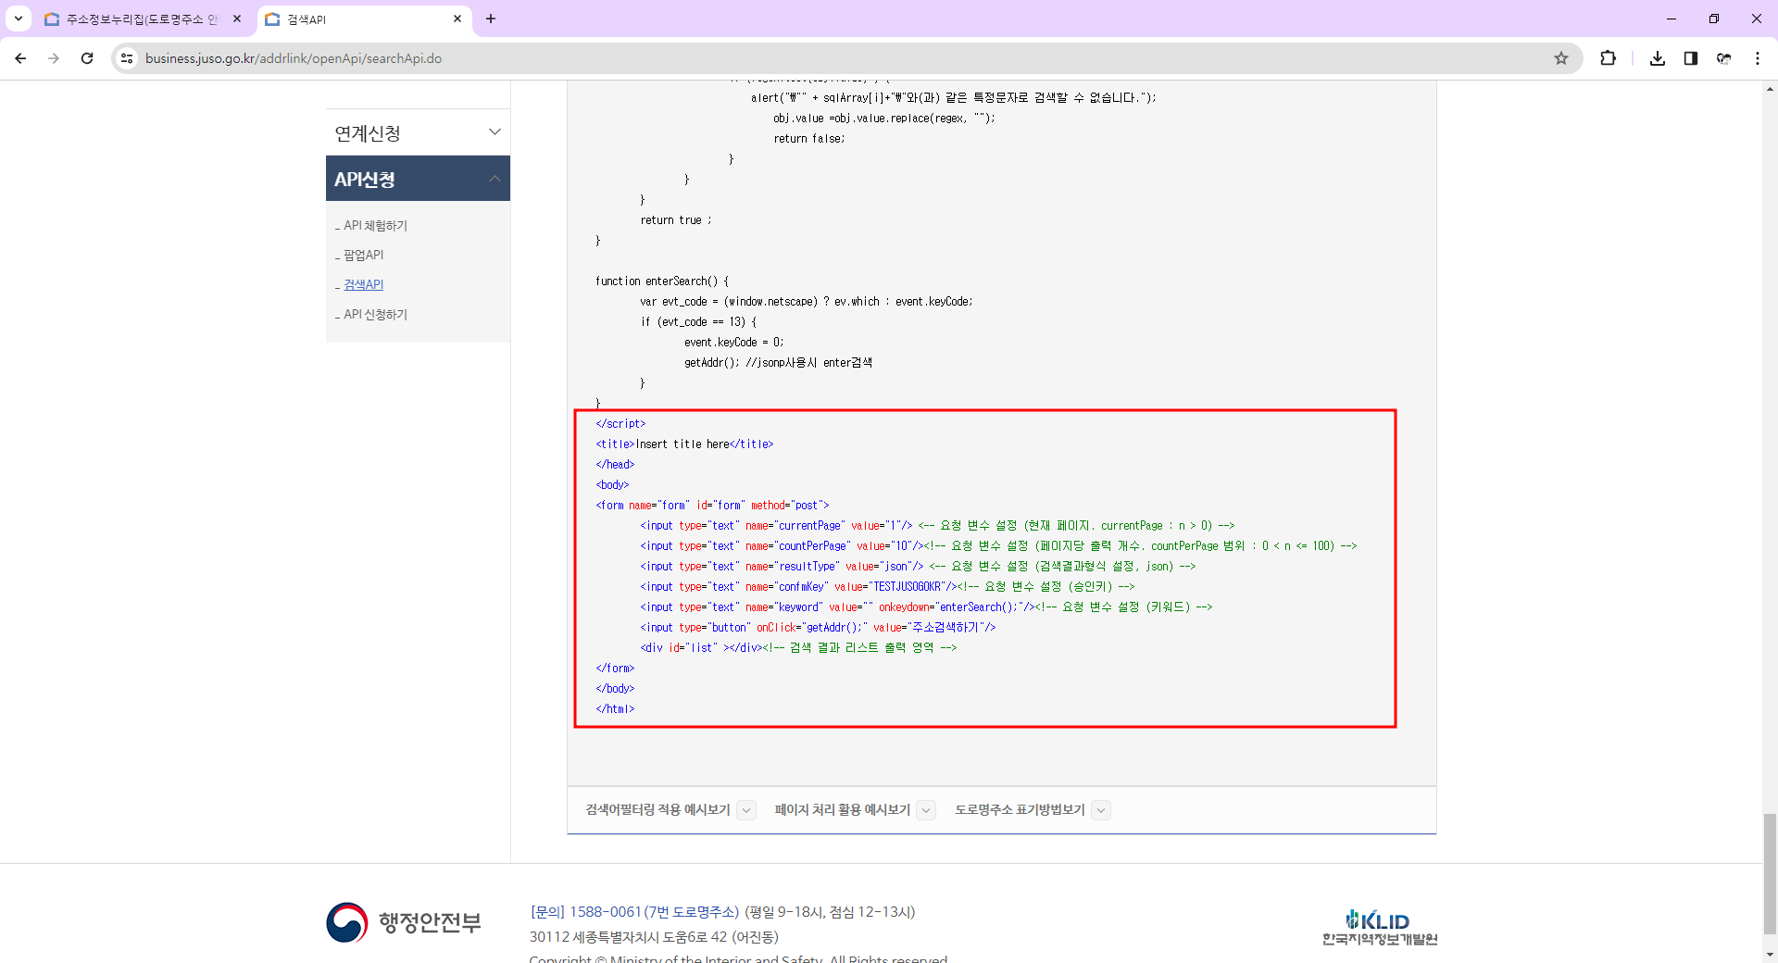Go back to the previous page
Viewport: 1778px width, 963px height.
pos(20,58)
